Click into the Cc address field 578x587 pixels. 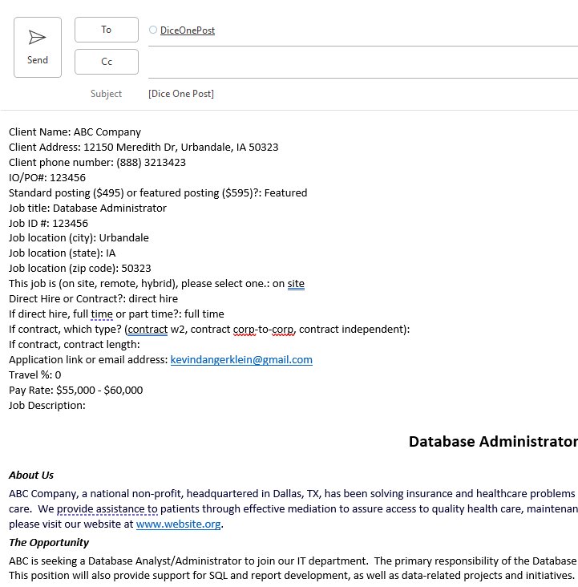pyautogui.click(x=363, y=62)
